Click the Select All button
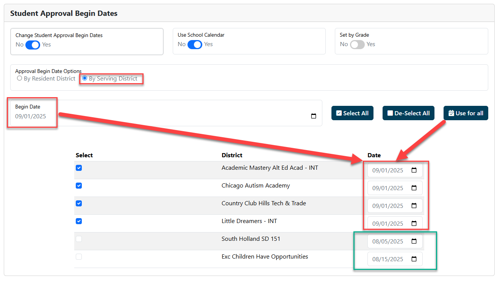 (352, 113)
